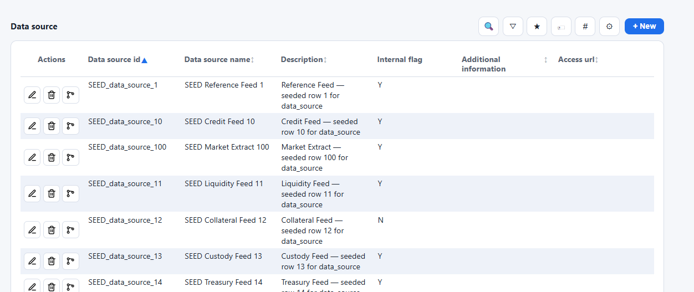Click the star favorites icon
Viewport: 694px width, 292px height.
pos(537,27)
